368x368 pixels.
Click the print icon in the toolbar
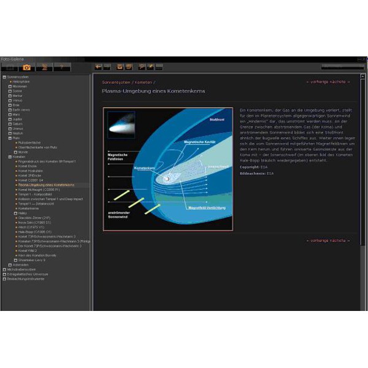click(x=120, y=67)
